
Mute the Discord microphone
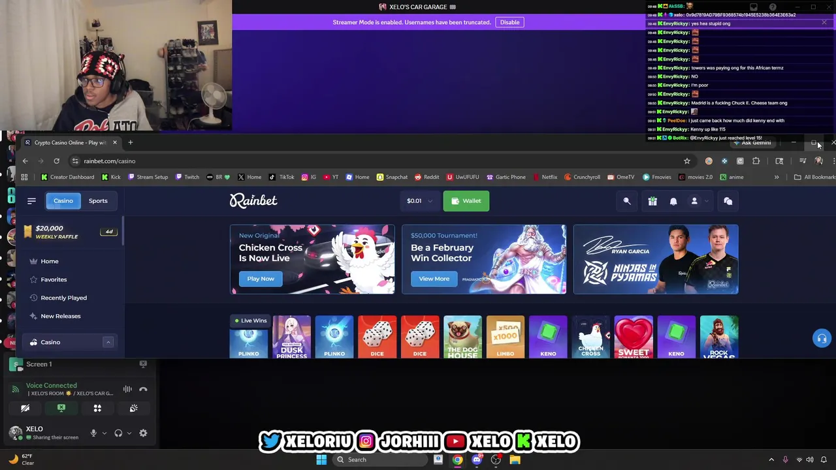coord(93,433)
